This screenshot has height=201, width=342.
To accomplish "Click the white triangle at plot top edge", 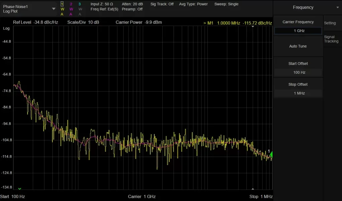I will 253,27.
